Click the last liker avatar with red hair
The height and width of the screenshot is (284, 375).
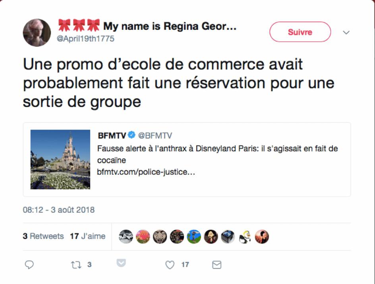point(262,236)
